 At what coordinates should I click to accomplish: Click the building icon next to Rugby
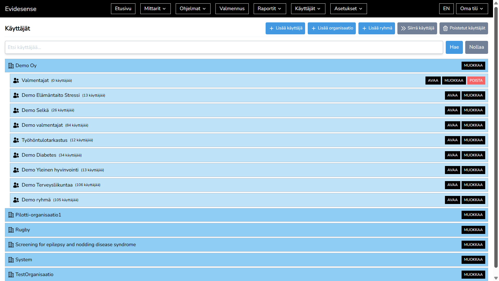(x=11, y=230)
